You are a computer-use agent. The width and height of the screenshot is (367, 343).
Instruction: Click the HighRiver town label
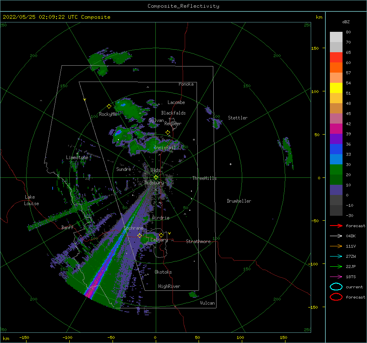tap(169, 286)
